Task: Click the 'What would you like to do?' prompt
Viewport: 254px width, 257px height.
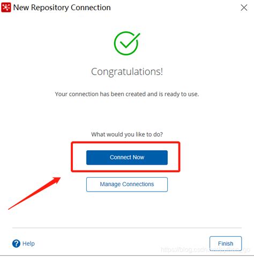Action: [127, 134]
